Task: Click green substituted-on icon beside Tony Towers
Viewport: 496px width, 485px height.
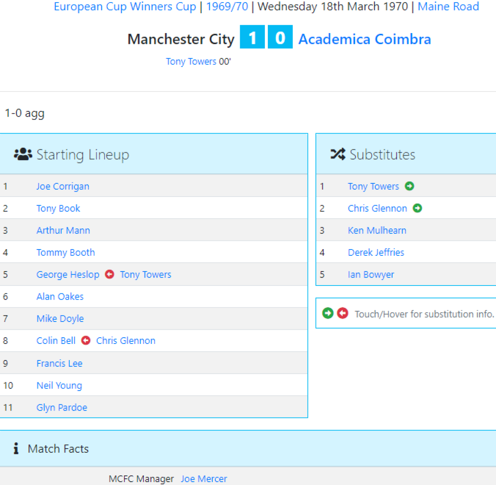Action: click(409, 186)
